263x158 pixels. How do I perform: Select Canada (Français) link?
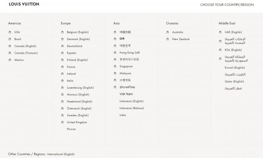click(x=26, y=53)
